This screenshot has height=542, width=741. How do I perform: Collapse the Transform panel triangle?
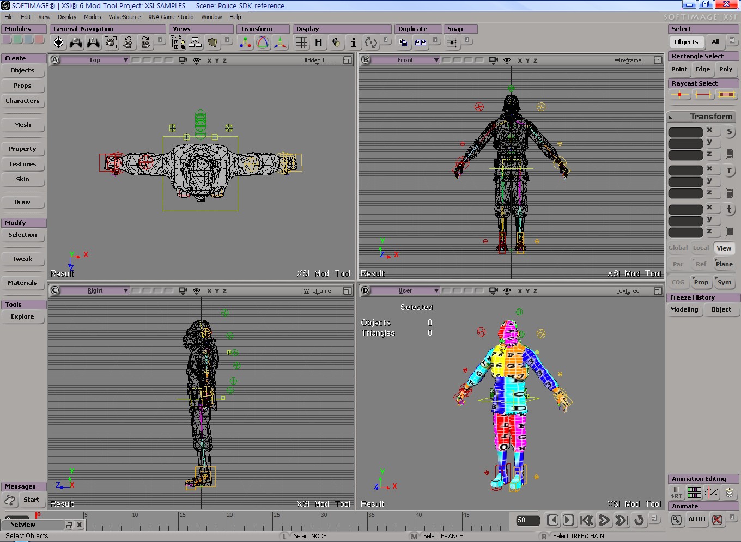[671, 117]
